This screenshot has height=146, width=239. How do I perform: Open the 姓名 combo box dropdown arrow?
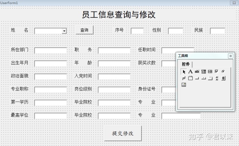64,31
